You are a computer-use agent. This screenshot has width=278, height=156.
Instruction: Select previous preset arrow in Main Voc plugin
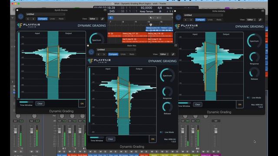pos(99,54)
